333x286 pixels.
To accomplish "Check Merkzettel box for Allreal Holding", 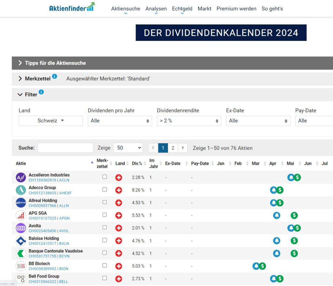I will pyautogui.click(x=104, y=202).
